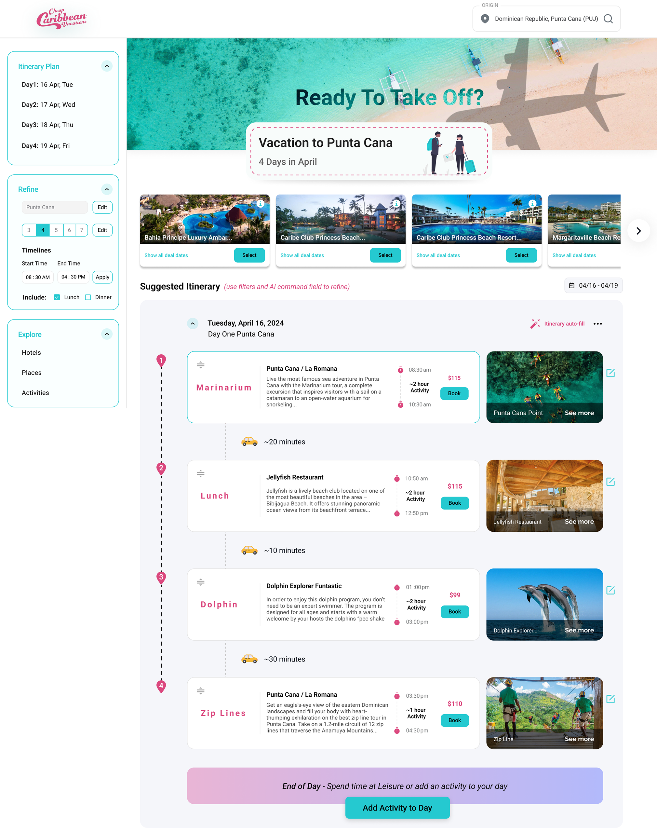Go to Day4: 19 Apr, Fri
Image resolution: width=657 pixels, height=833 pixels.
tap(46, 146)
